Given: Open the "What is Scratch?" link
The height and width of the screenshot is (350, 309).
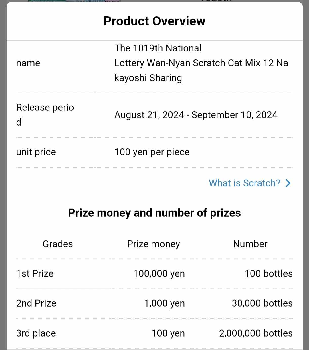Looking at the screenshot, I should click(x=244, y=183).
